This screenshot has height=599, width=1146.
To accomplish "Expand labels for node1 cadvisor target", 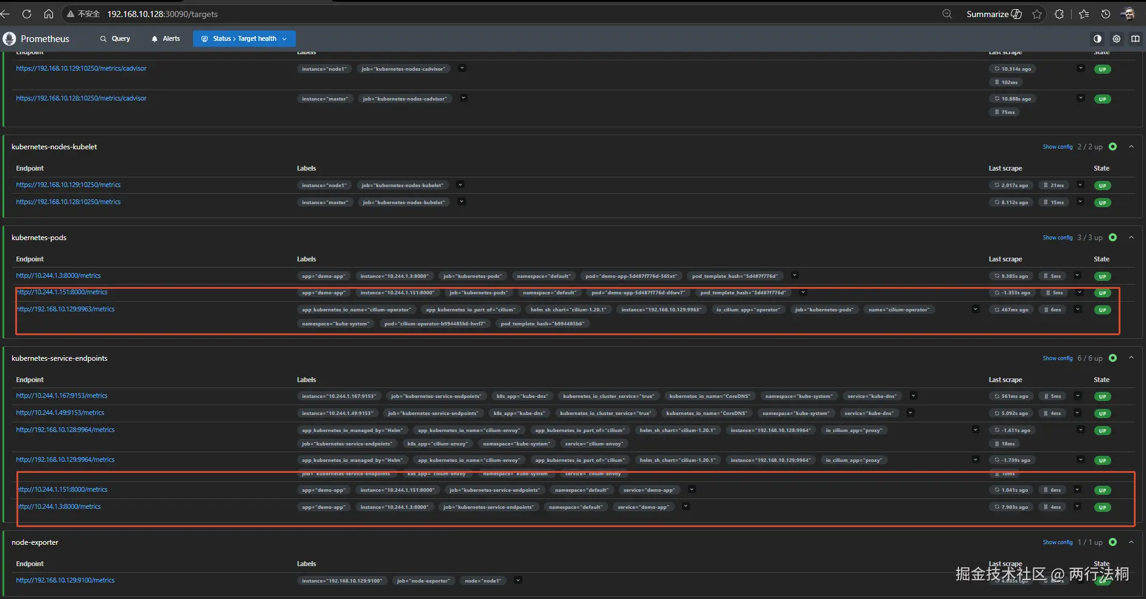I will (462, 68).
